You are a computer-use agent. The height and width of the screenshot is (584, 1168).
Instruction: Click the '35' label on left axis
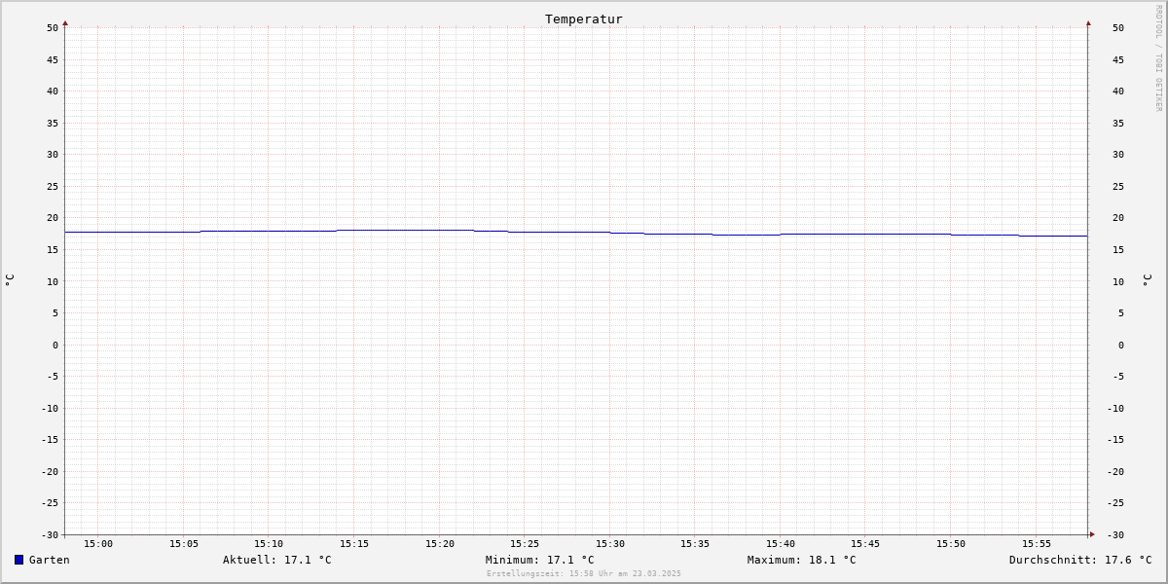[53, 123]
